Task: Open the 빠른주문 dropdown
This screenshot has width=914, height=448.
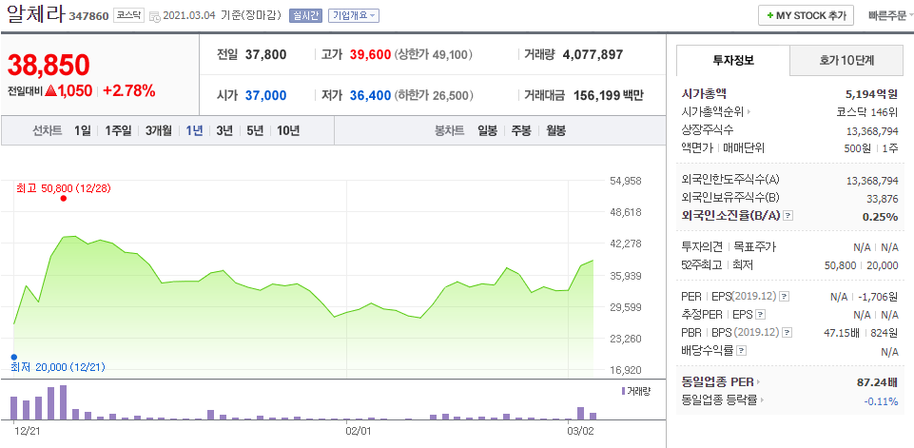Action: (890, 16)
